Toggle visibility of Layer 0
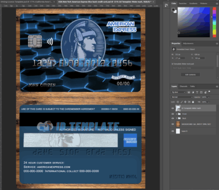219x190 pixels. pyautogui.click(x=173, y=131)
